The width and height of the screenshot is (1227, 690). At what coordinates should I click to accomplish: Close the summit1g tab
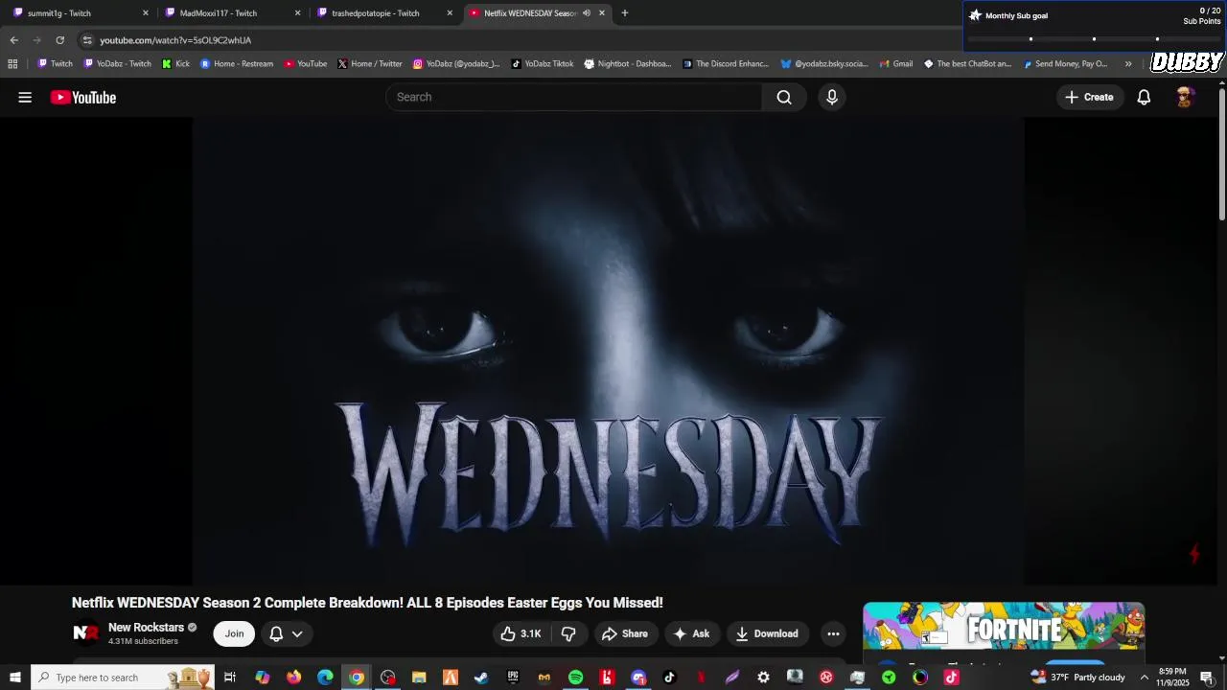146,13
